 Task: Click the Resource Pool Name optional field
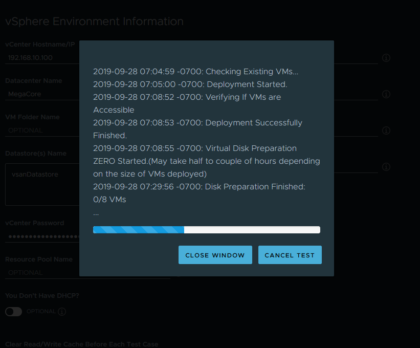coord(41,273)
